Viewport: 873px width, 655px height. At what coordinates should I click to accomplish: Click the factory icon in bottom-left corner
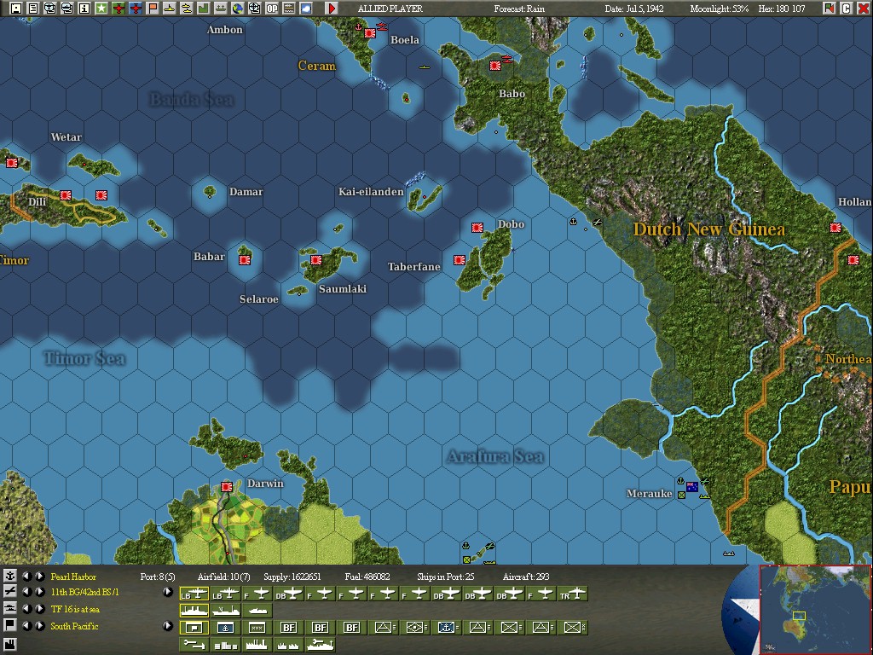[x=10, y=645]
